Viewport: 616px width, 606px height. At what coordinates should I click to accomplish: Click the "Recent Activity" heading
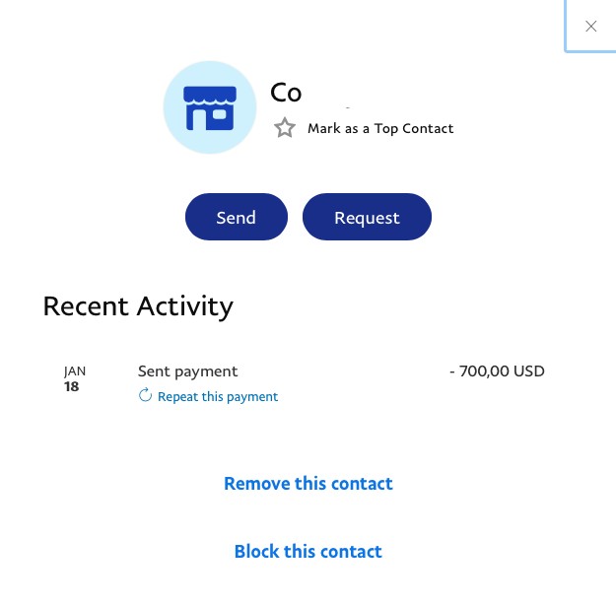pyautogui.click(x=138, y=307)
